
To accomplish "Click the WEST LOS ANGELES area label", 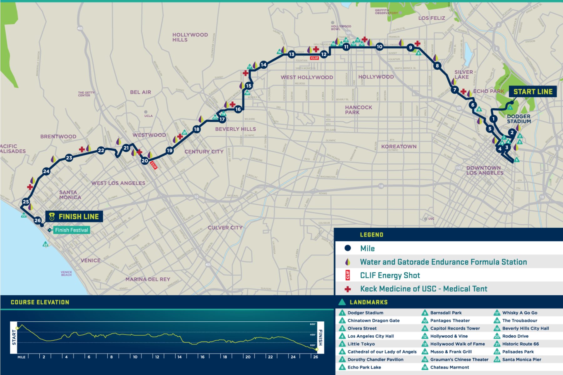I will (x=118, y=183).
